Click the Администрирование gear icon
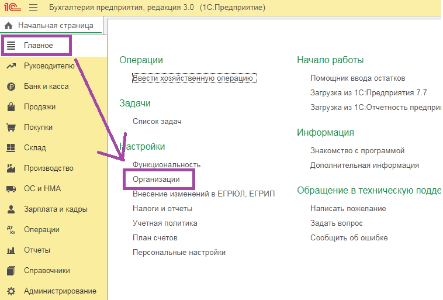 pos(11,291)
